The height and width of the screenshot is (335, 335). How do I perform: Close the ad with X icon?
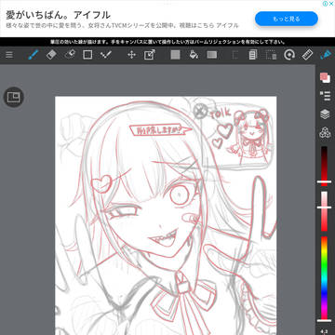[x=331, y=4]
